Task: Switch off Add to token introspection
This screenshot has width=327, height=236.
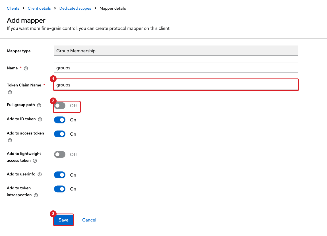Action: 60,189
